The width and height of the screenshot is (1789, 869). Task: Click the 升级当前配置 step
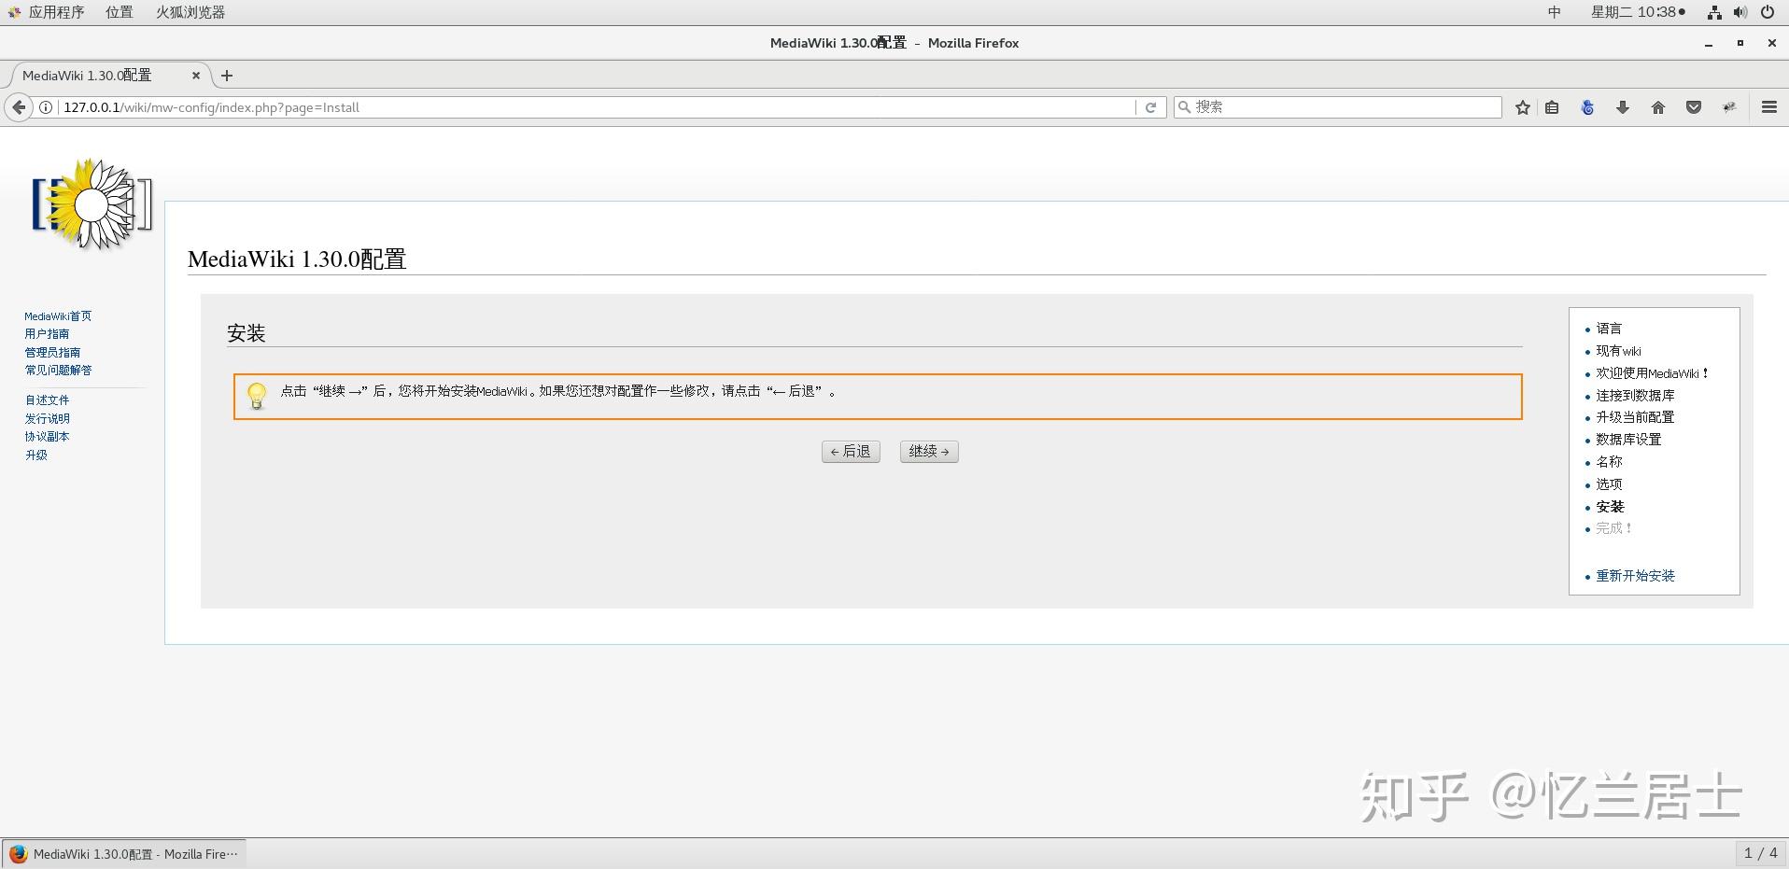[1635, 417]
